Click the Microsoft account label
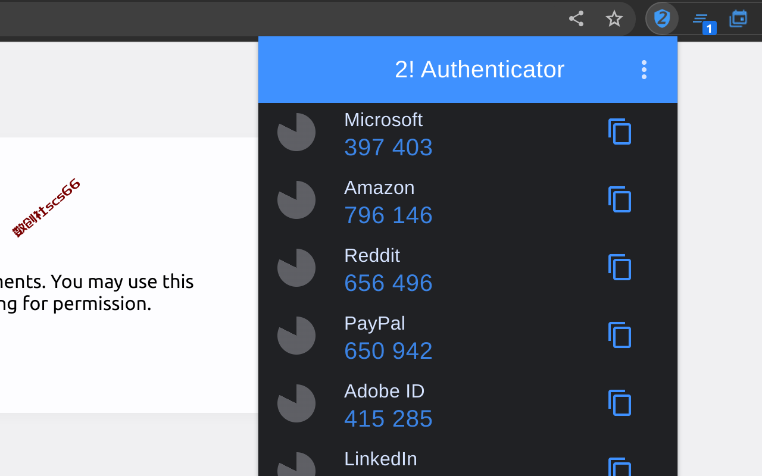Image resolution: width=762 pixels, height=476 pixels. 383,120
